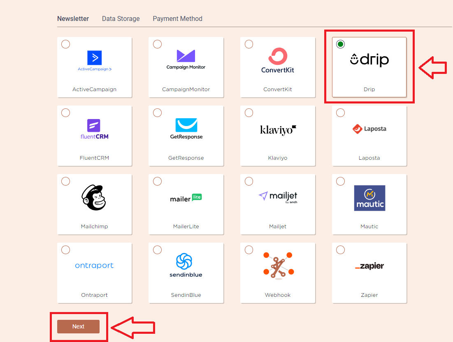Select the Klaviyo radio button
This screenshot has height=342, width=453.
(249, 113)
